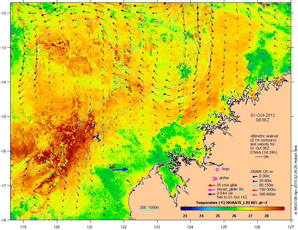Click the 25 cm/s glide label

click(227, 185)
